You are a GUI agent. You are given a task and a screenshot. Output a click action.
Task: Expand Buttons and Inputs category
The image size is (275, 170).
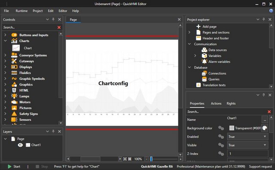(5, 35)
